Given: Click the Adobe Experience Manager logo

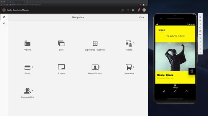Looking at the screenshot, I should pyautogui.click(x=4, y=10).
